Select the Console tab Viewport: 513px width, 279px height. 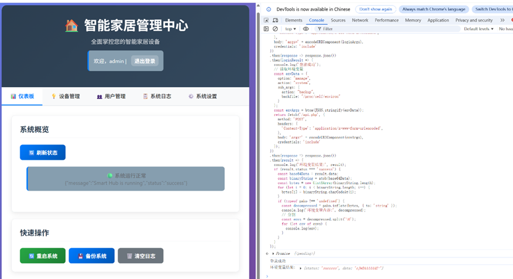(316, 20)
